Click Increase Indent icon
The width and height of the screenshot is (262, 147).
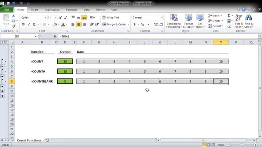tap(97, 24)
